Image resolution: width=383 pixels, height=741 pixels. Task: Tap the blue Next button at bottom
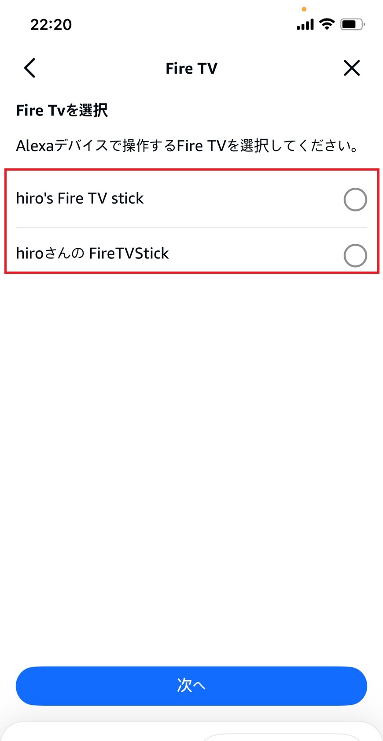pos(191,686)
